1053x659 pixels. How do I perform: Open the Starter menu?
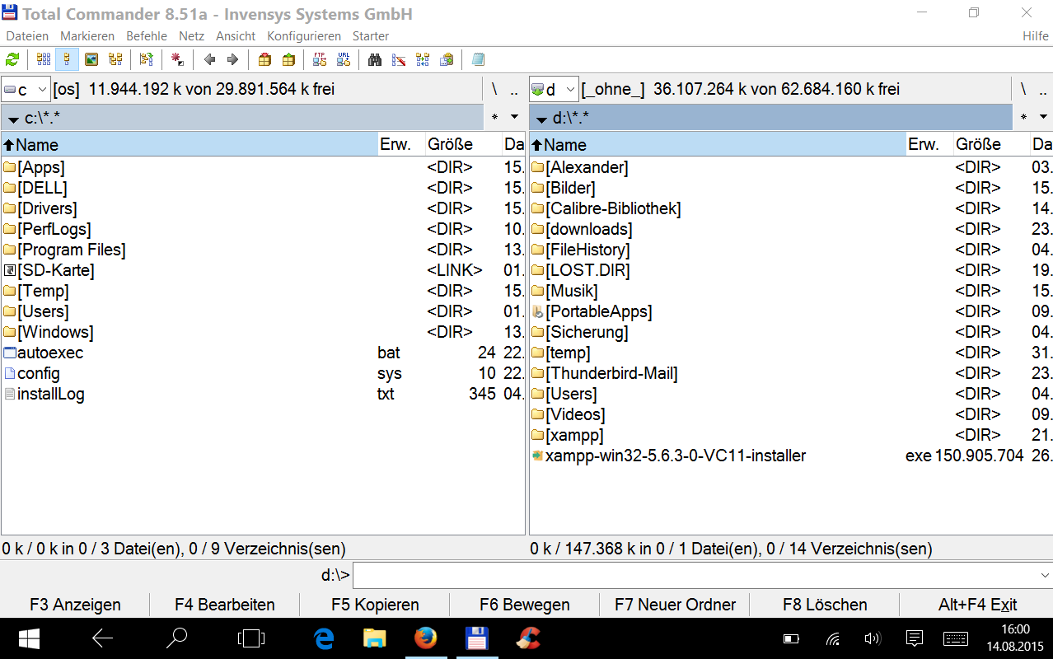pos(371,36)
